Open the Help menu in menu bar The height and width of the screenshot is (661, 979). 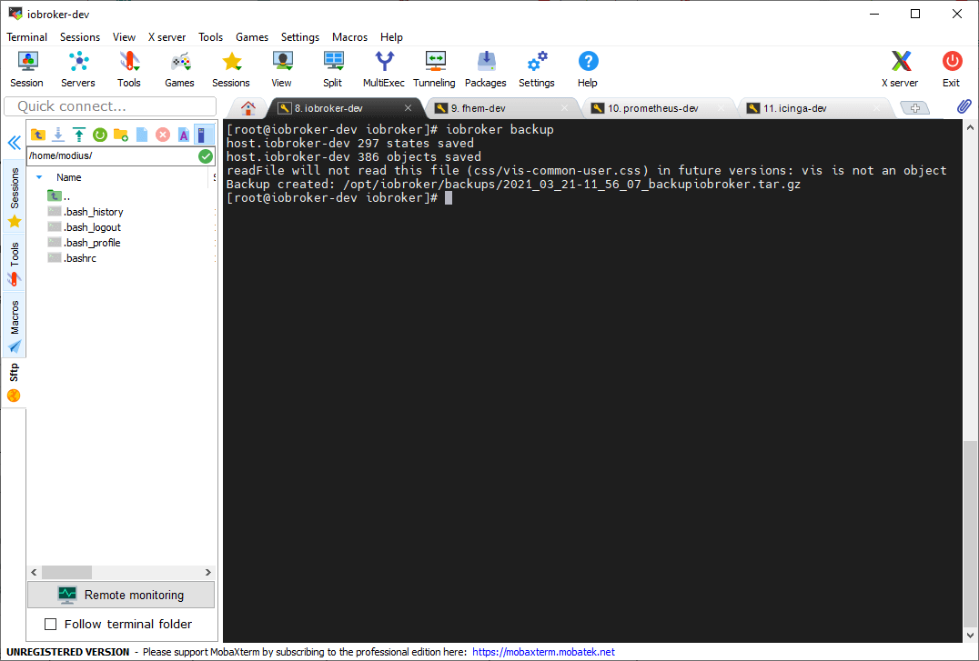coord(391,37)
